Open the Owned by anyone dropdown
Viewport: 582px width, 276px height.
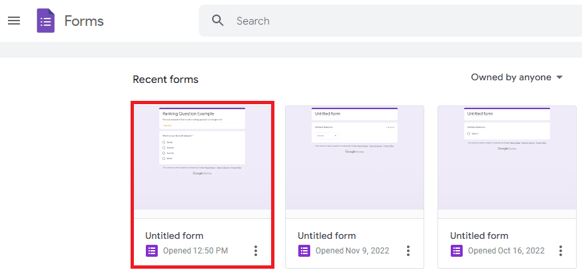pos(517,77)
